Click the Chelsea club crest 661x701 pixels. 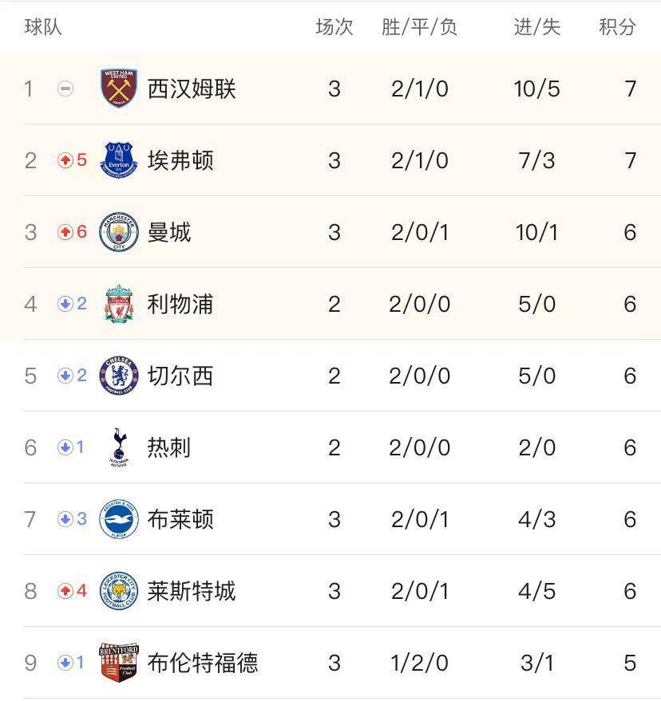119,376
